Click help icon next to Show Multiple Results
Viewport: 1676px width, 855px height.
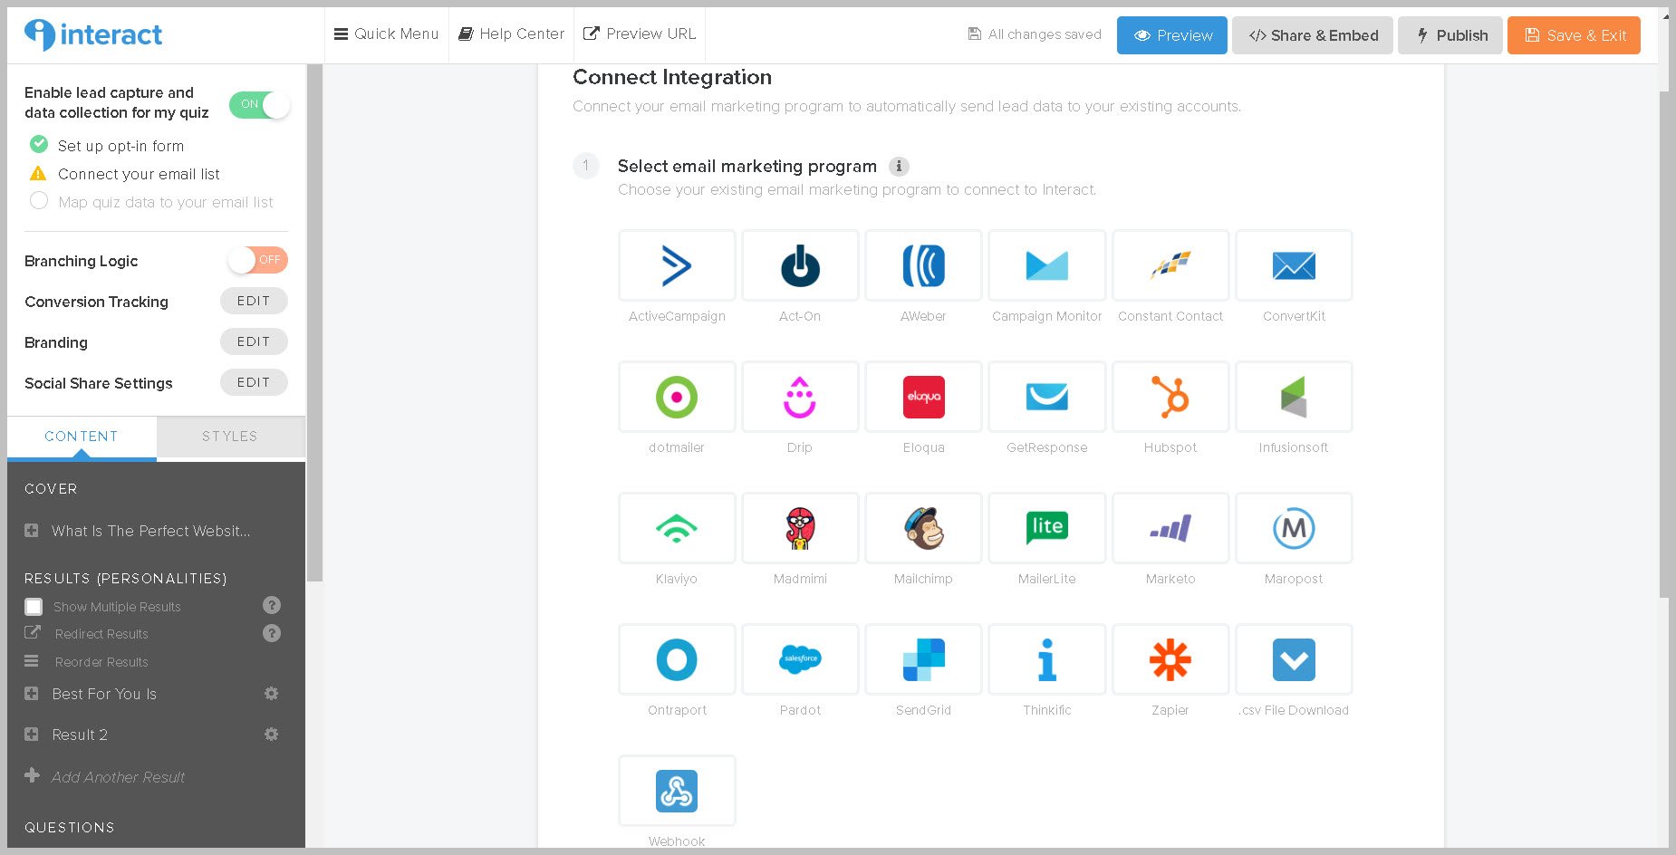pyautogui.click(x=272, y=605)
